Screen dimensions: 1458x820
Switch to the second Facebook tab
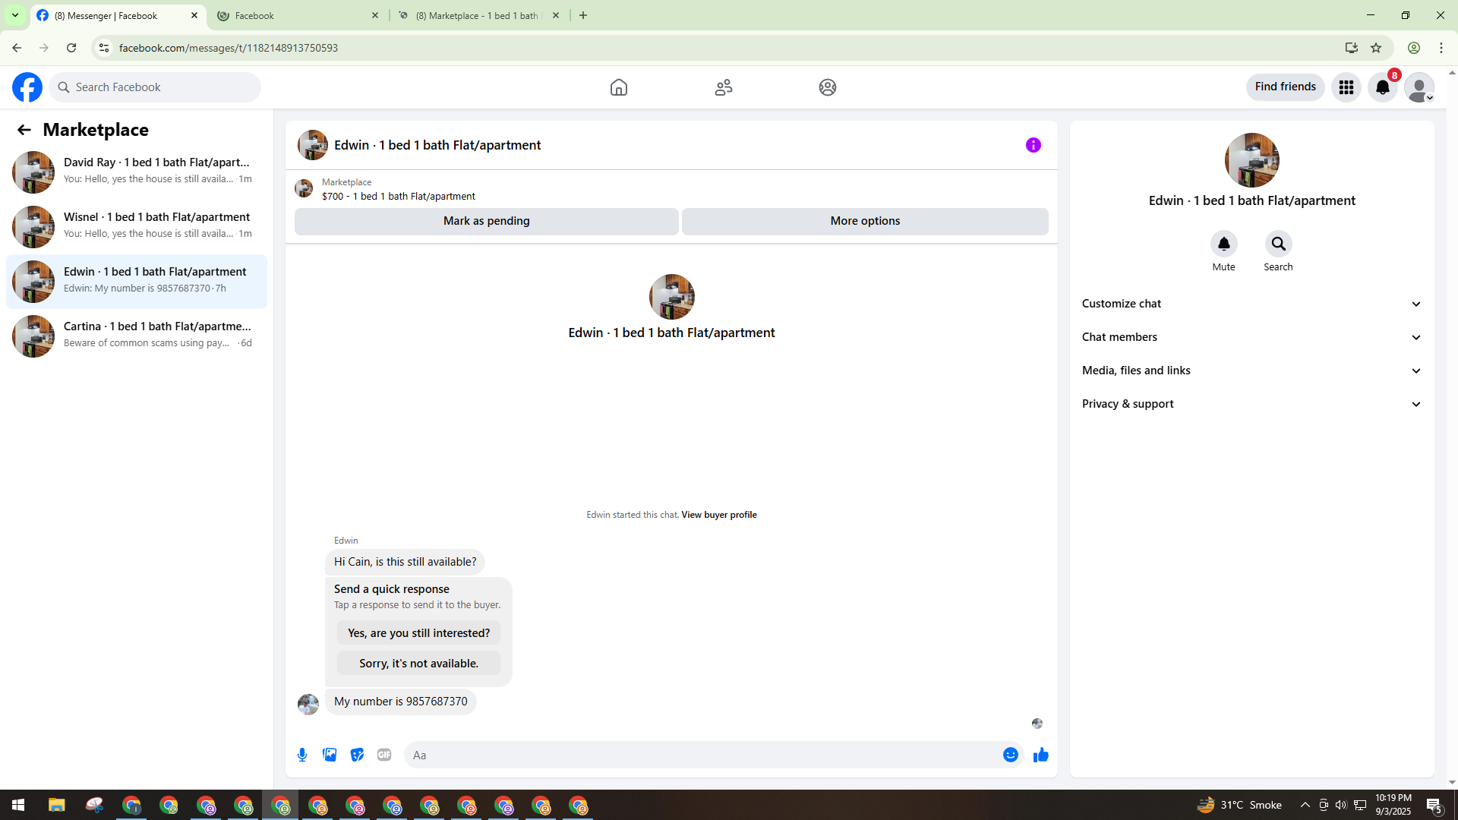point(298,16)
